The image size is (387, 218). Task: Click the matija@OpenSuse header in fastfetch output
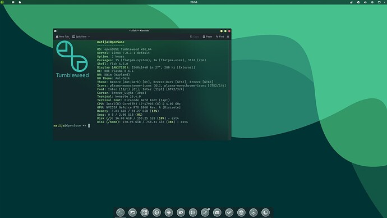[110, 42]
